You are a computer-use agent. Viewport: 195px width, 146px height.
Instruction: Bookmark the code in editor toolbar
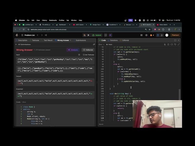[x=168, y=44]
